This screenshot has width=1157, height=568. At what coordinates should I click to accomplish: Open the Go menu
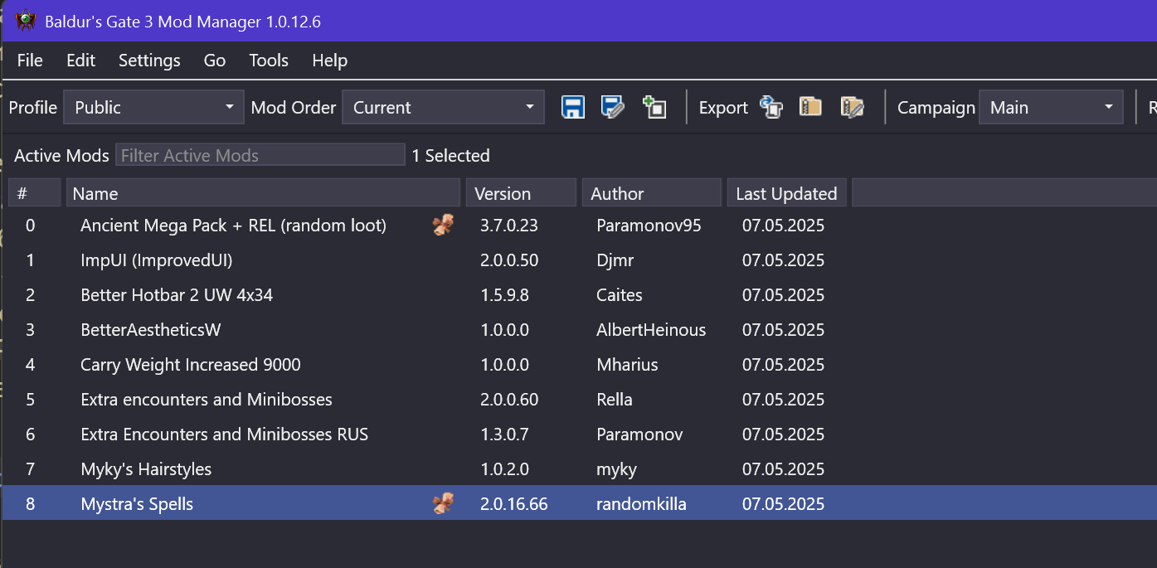click(x=215, y=61)
